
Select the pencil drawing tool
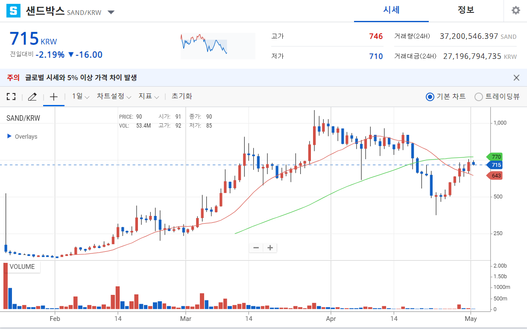(x=32, y=96)
